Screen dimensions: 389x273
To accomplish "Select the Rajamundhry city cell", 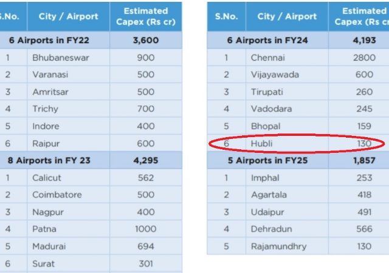I will coord(287,246).
